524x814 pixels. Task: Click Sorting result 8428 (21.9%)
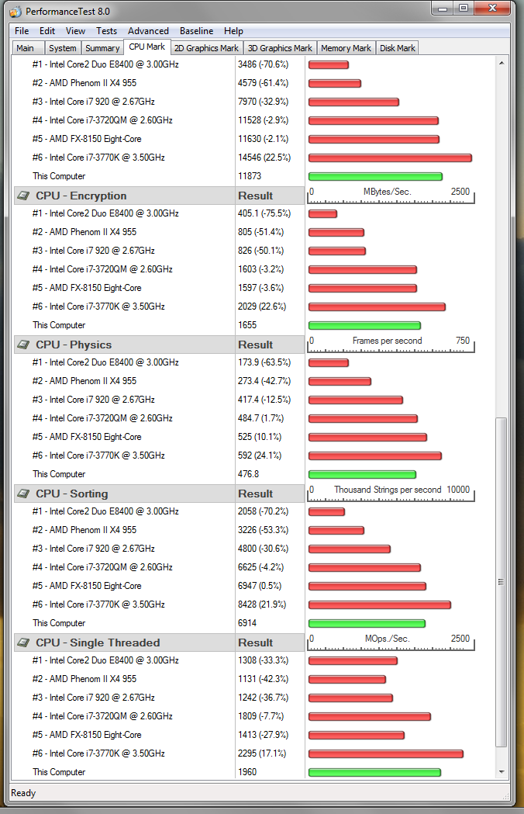pyautogui.click(x=262, y=604)
